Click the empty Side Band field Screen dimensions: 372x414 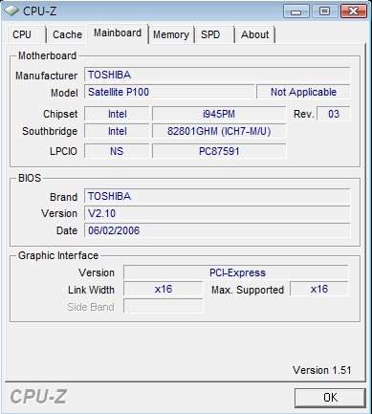164,306
